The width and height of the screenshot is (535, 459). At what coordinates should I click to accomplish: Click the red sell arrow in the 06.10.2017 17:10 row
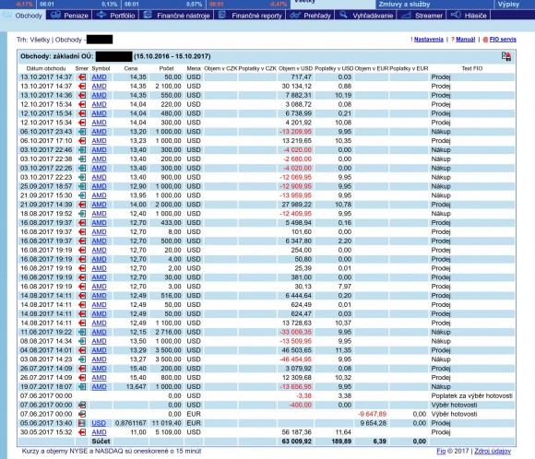[82, 141]
